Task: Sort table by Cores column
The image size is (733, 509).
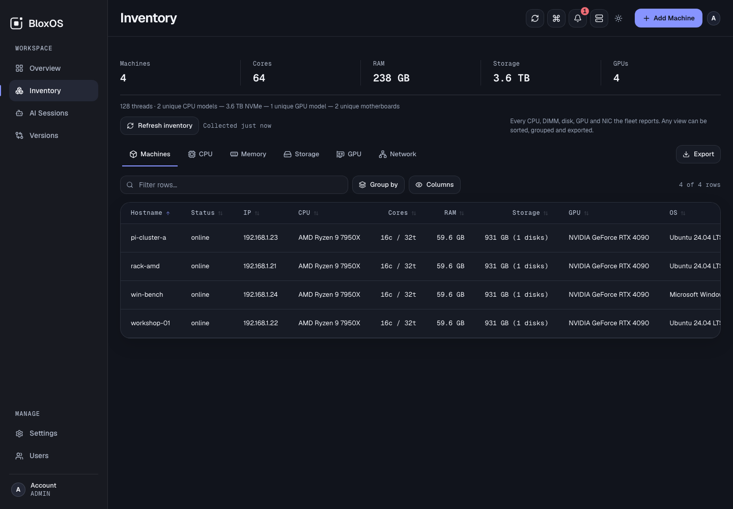Action: click(x=402, y=213)
